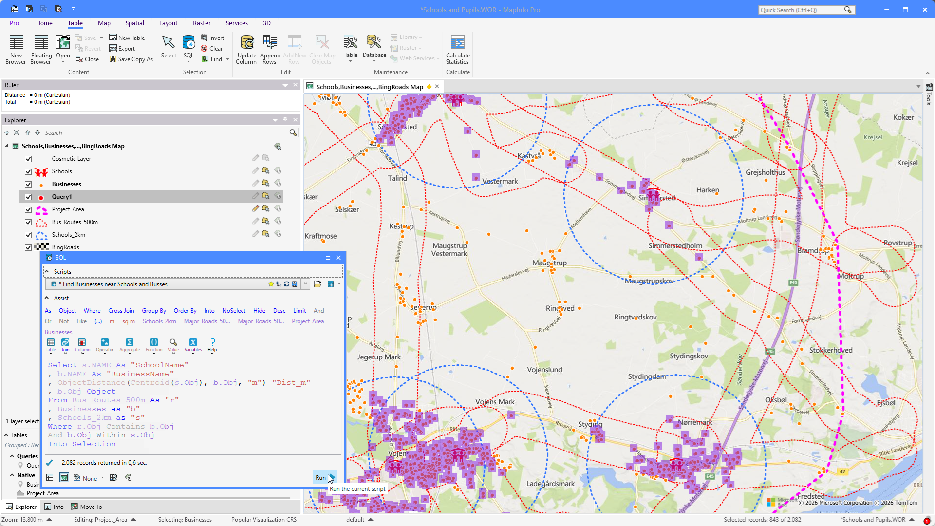Open the Floating Browser tool

[41, 44]
